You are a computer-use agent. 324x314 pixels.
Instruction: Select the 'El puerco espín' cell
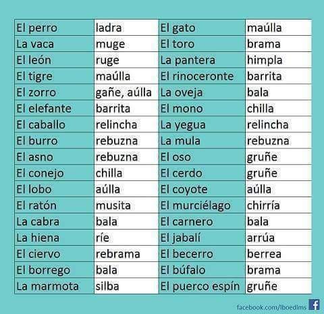tap(202, 286)
